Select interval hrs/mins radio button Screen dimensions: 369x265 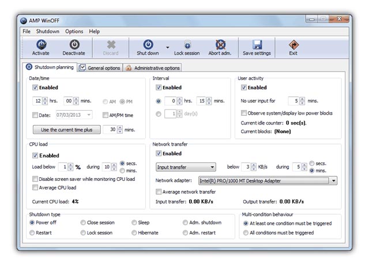point(159,101)
